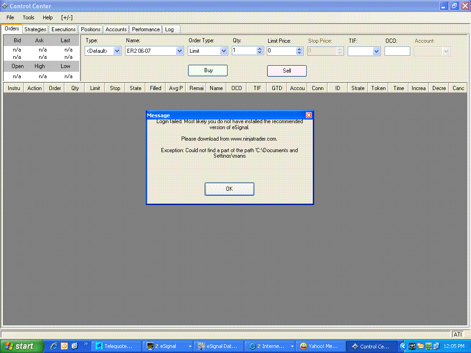Click the Accou column header
The height and width of the screenshot is (353, 471).
pyautogui.click(x=298, y=88)
